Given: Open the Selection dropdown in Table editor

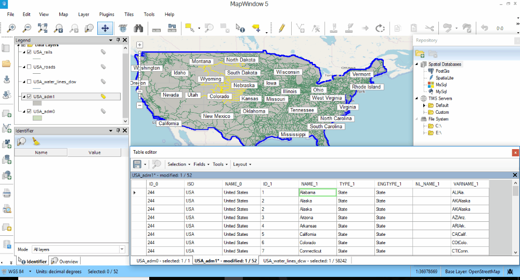Looking at the screenshot, I should coord(179,164).
